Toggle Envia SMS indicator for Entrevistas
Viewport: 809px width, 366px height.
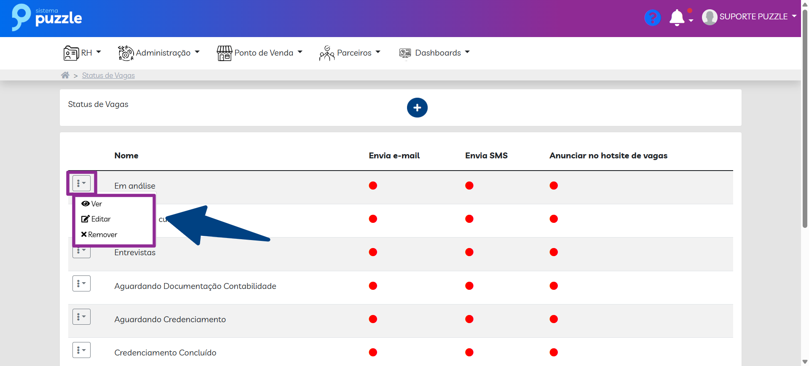coord(469,252)
